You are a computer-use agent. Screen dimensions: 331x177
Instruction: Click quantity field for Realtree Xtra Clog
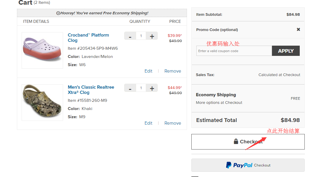pos(141,88)
